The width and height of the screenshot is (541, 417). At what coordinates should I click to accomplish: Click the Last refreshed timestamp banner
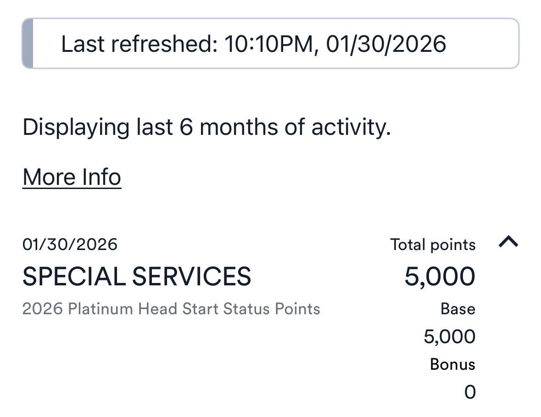click(x=270, y=44)
